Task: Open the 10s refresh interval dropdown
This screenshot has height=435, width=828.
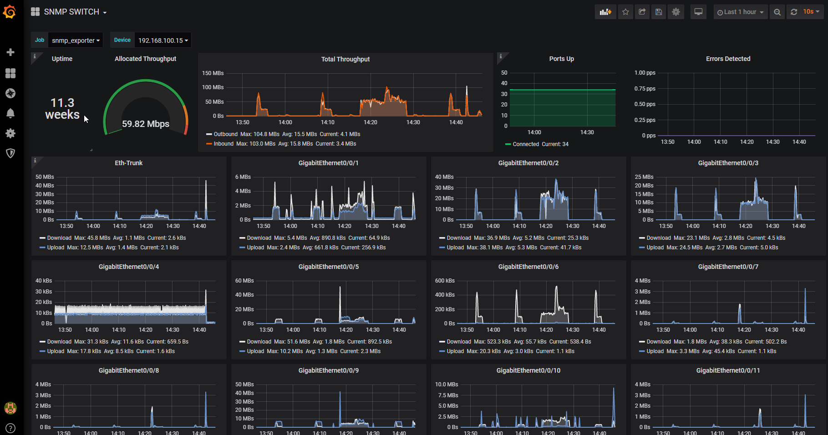Action: (811, 12)
